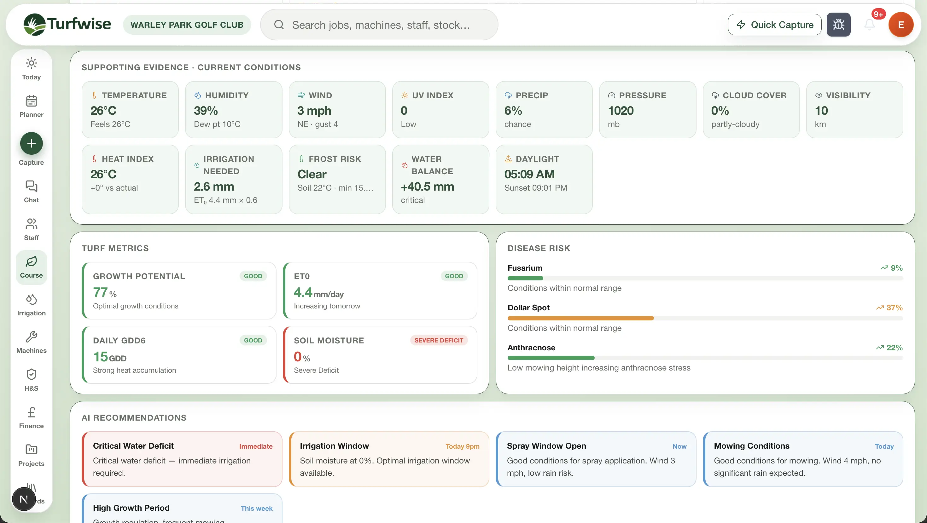Viewport: 927px width, 523px height.
Task: Open the High Growth Period card
Action: click(x=182, y=508)
